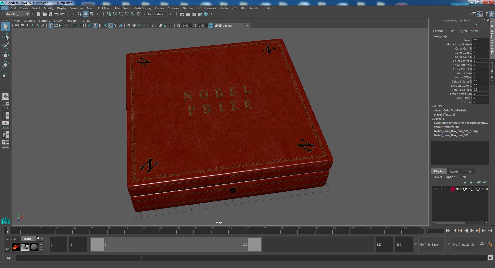The image size is (495, 268).
Task: Toggle use all lights icon
Action: [116, 26]
